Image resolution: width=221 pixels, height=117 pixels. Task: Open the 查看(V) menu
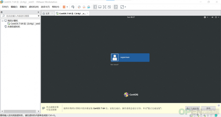pos(23,7)
